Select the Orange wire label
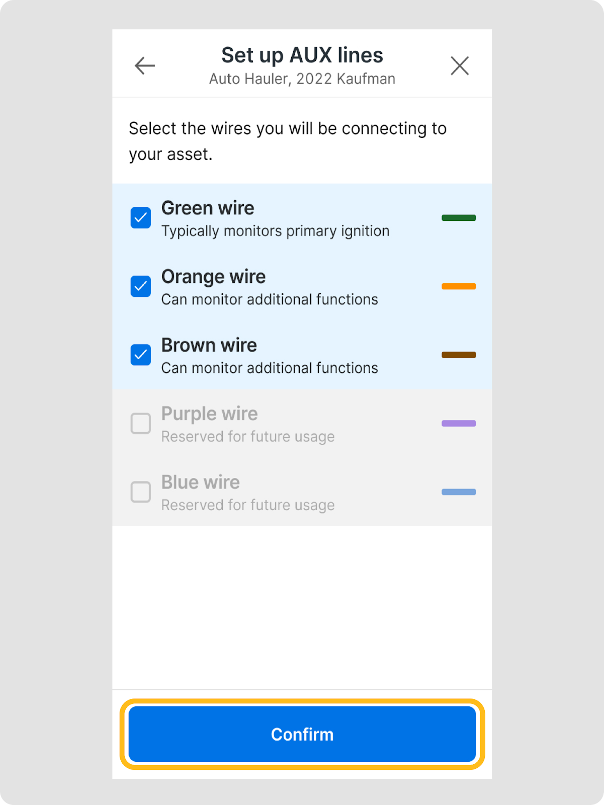 point(213,277)
